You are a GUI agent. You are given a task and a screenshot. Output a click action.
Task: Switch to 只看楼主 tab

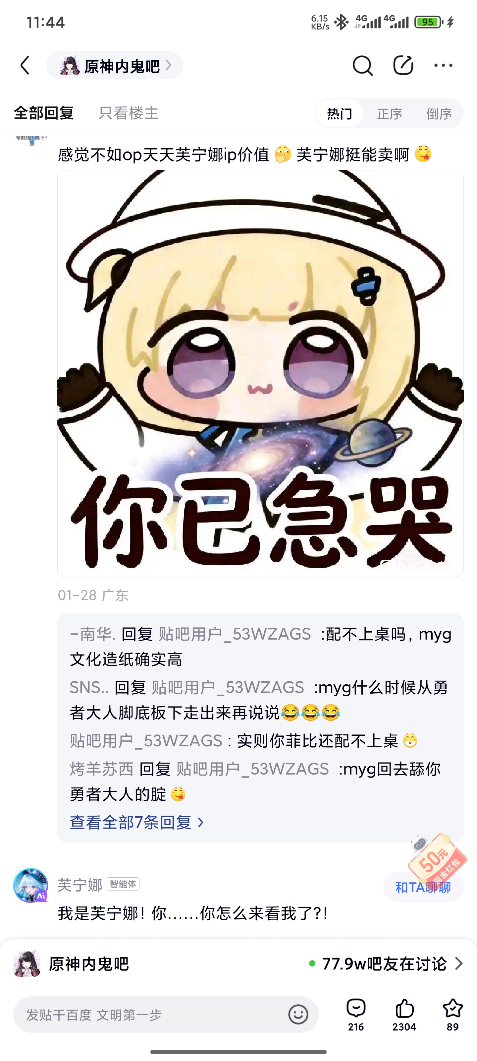[129, 113]
